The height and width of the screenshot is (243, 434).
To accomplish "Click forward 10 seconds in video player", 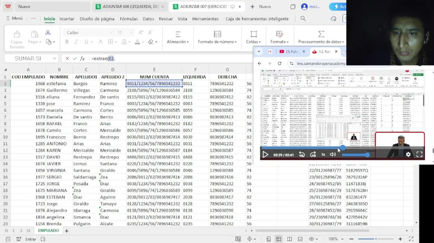I will 313,155.
